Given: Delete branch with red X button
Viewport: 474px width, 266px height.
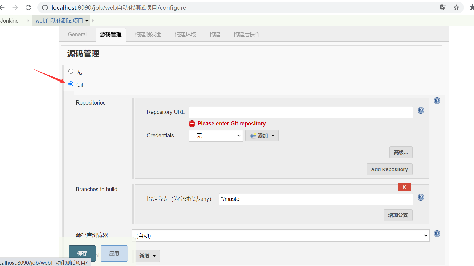Looking at the screenshot, I should (x=404, y=187).
